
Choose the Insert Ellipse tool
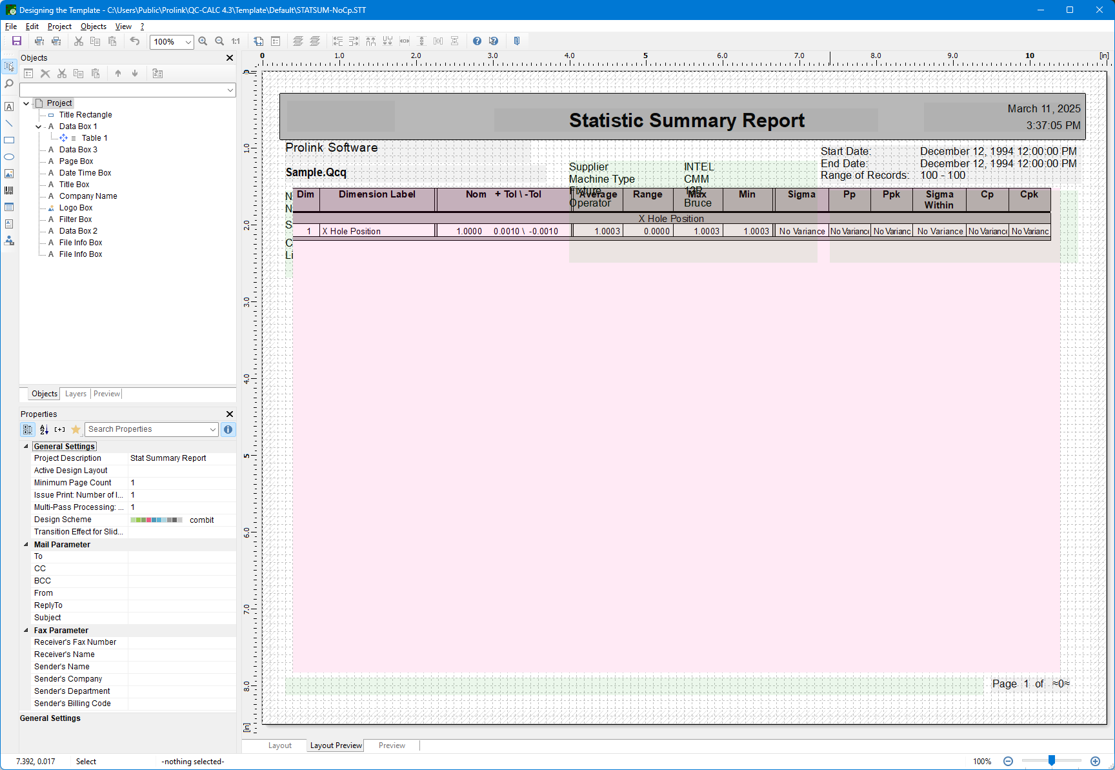9,157
